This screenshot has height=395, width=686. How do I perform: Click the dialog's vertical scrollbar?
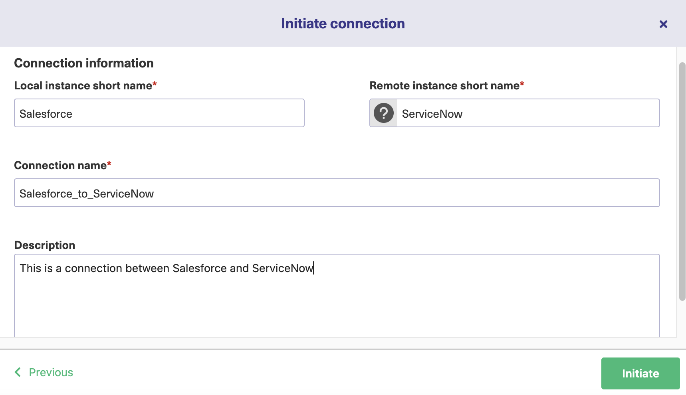coord(682,182)
